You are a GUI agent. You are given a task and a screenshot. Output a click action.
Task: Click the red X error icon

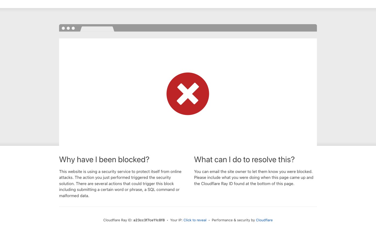188,94
